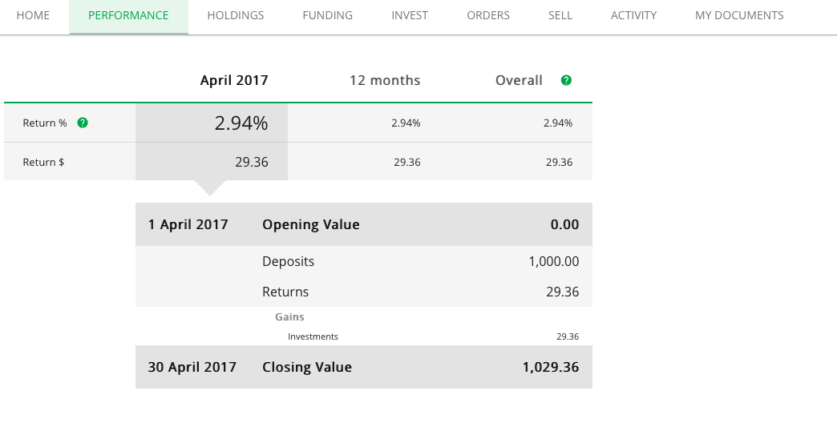View the Orders tab

[488, 15]
